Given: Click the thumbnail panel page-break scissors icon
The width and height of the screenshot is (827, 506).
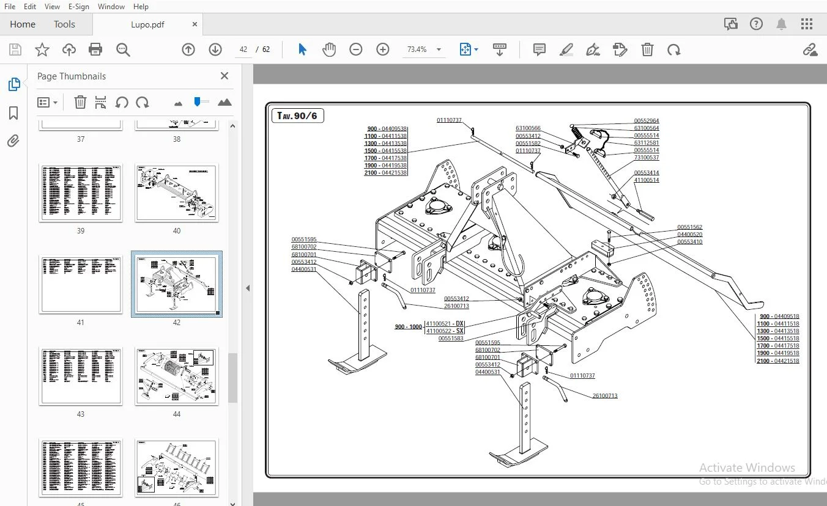Looking at the screenshot, I should click(101, 102).
